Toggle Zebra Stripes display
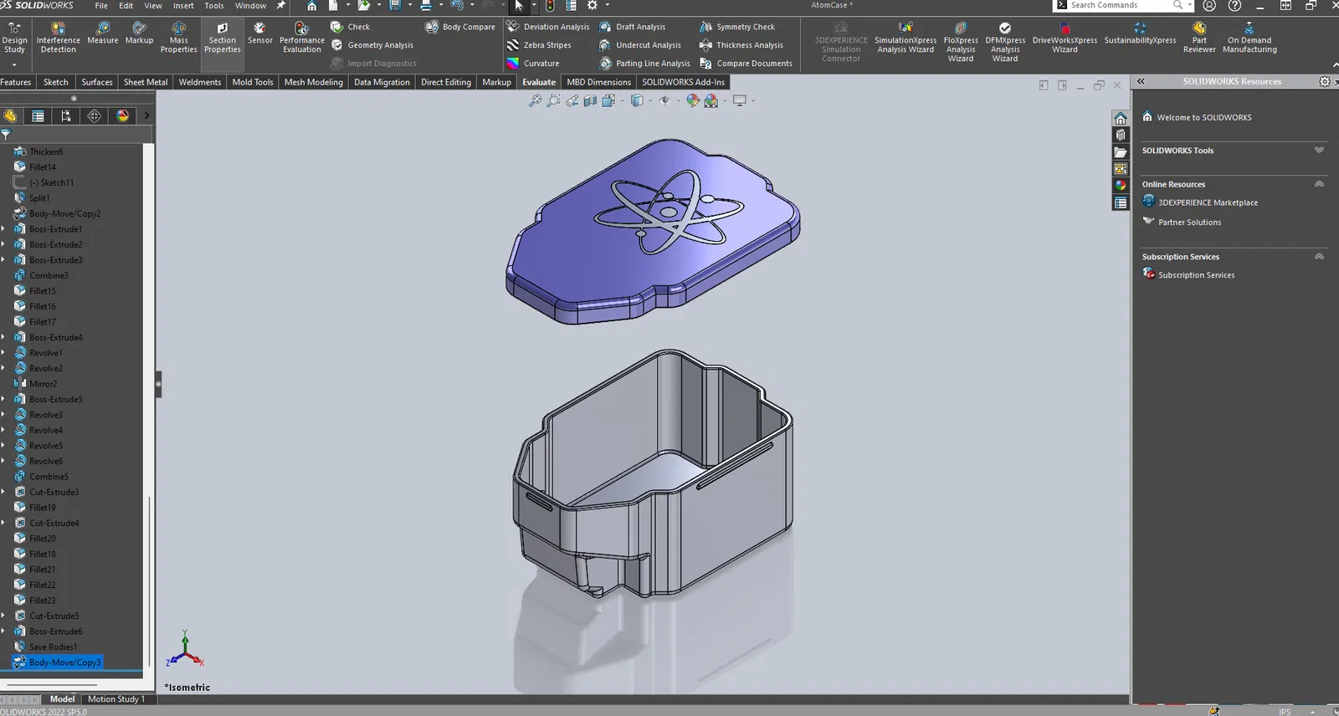 [539, 45]
